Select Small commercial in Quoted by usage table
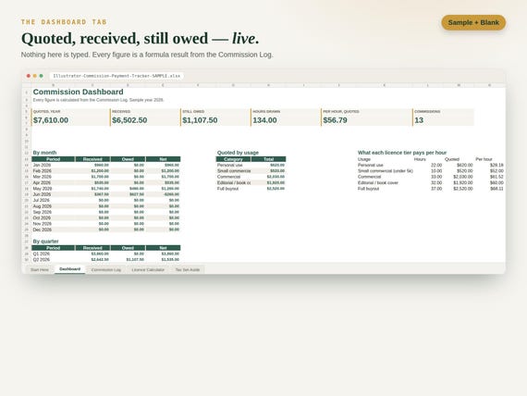The image size is (527, 396). [234, 171]
